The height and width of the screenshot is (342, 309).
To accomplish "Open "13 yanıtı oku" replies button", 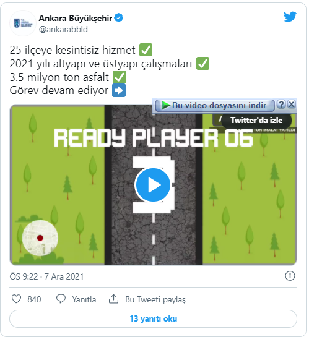I will 153,318.
